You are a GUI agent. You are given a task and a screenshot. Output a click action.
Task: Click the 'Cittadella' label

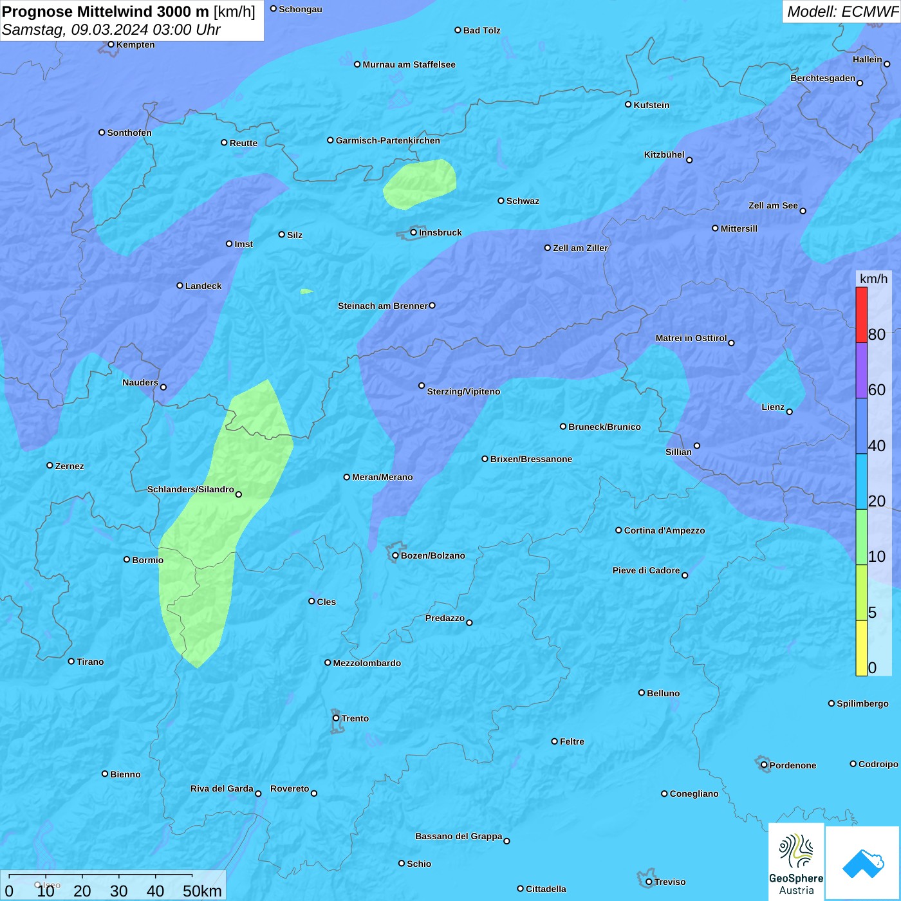pos(546,889)
